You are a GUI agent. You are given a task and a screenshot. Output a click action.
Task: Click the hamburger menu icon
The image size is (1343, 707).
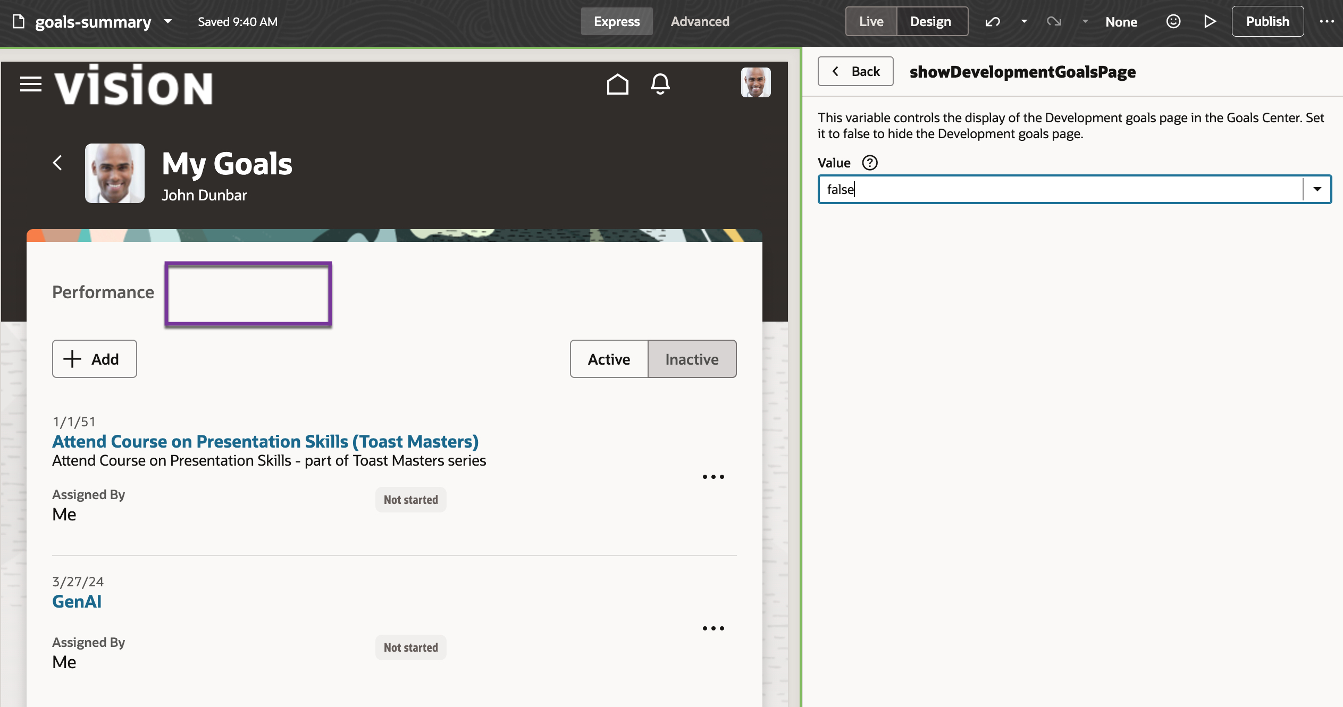(x=31, y=84)
